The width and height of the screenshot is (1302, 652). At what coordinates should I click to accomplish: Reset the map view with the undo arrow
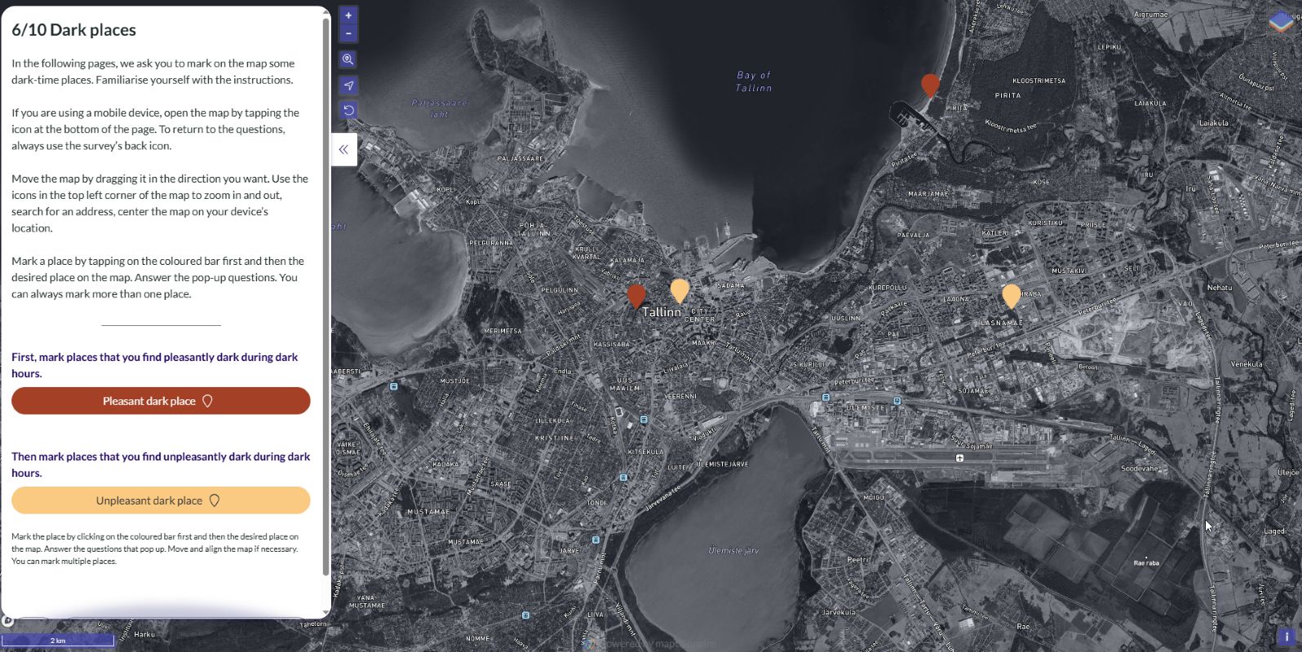click(x=348, y=110)
